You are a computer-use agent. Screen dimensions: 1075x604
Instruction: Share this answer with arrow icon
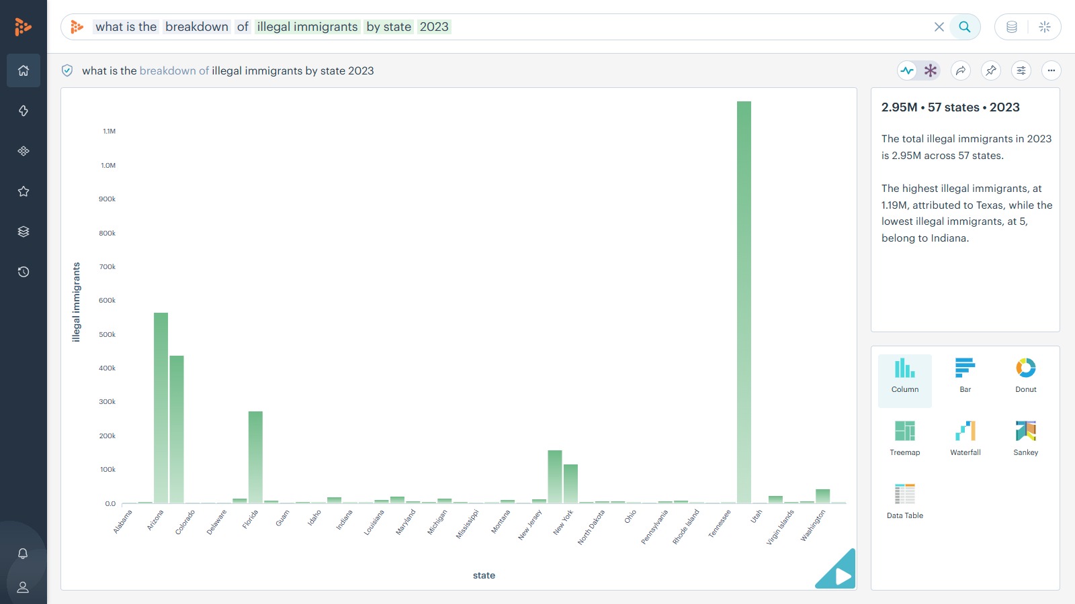[x=961, y=70]
